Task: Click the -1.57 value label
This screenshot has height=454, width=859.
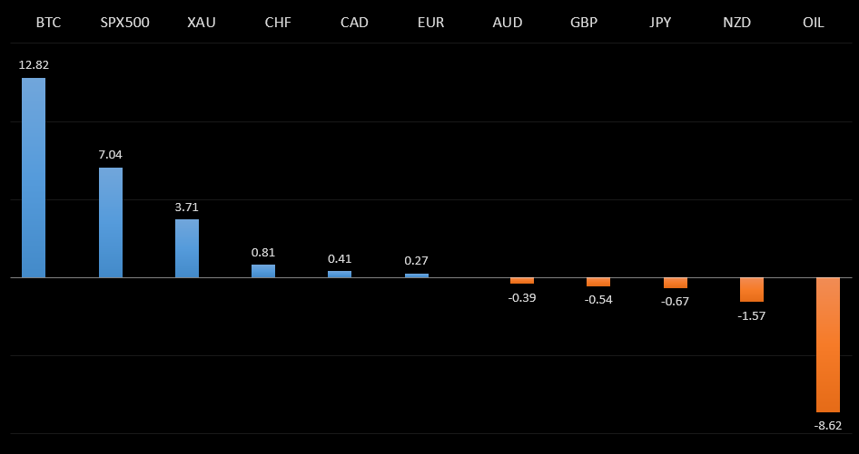Action: 752,314
